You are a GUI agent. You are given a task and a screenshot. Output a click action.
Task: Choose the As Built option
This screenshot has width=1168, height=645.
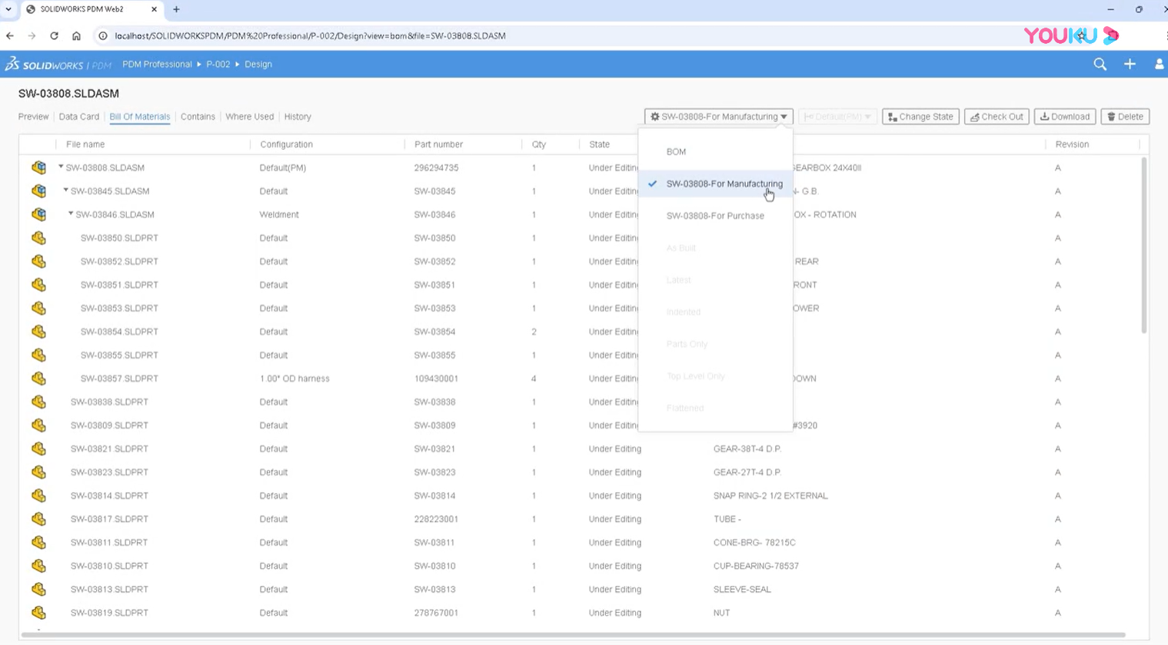click(715, 248)
